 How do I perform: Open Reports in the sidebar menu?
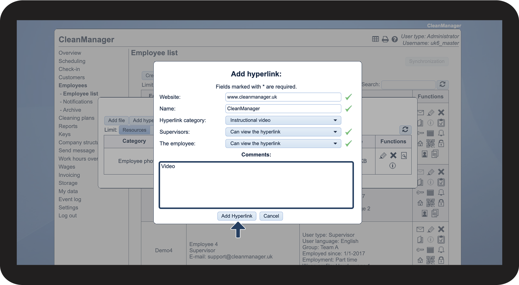click(x=68, y=126)
